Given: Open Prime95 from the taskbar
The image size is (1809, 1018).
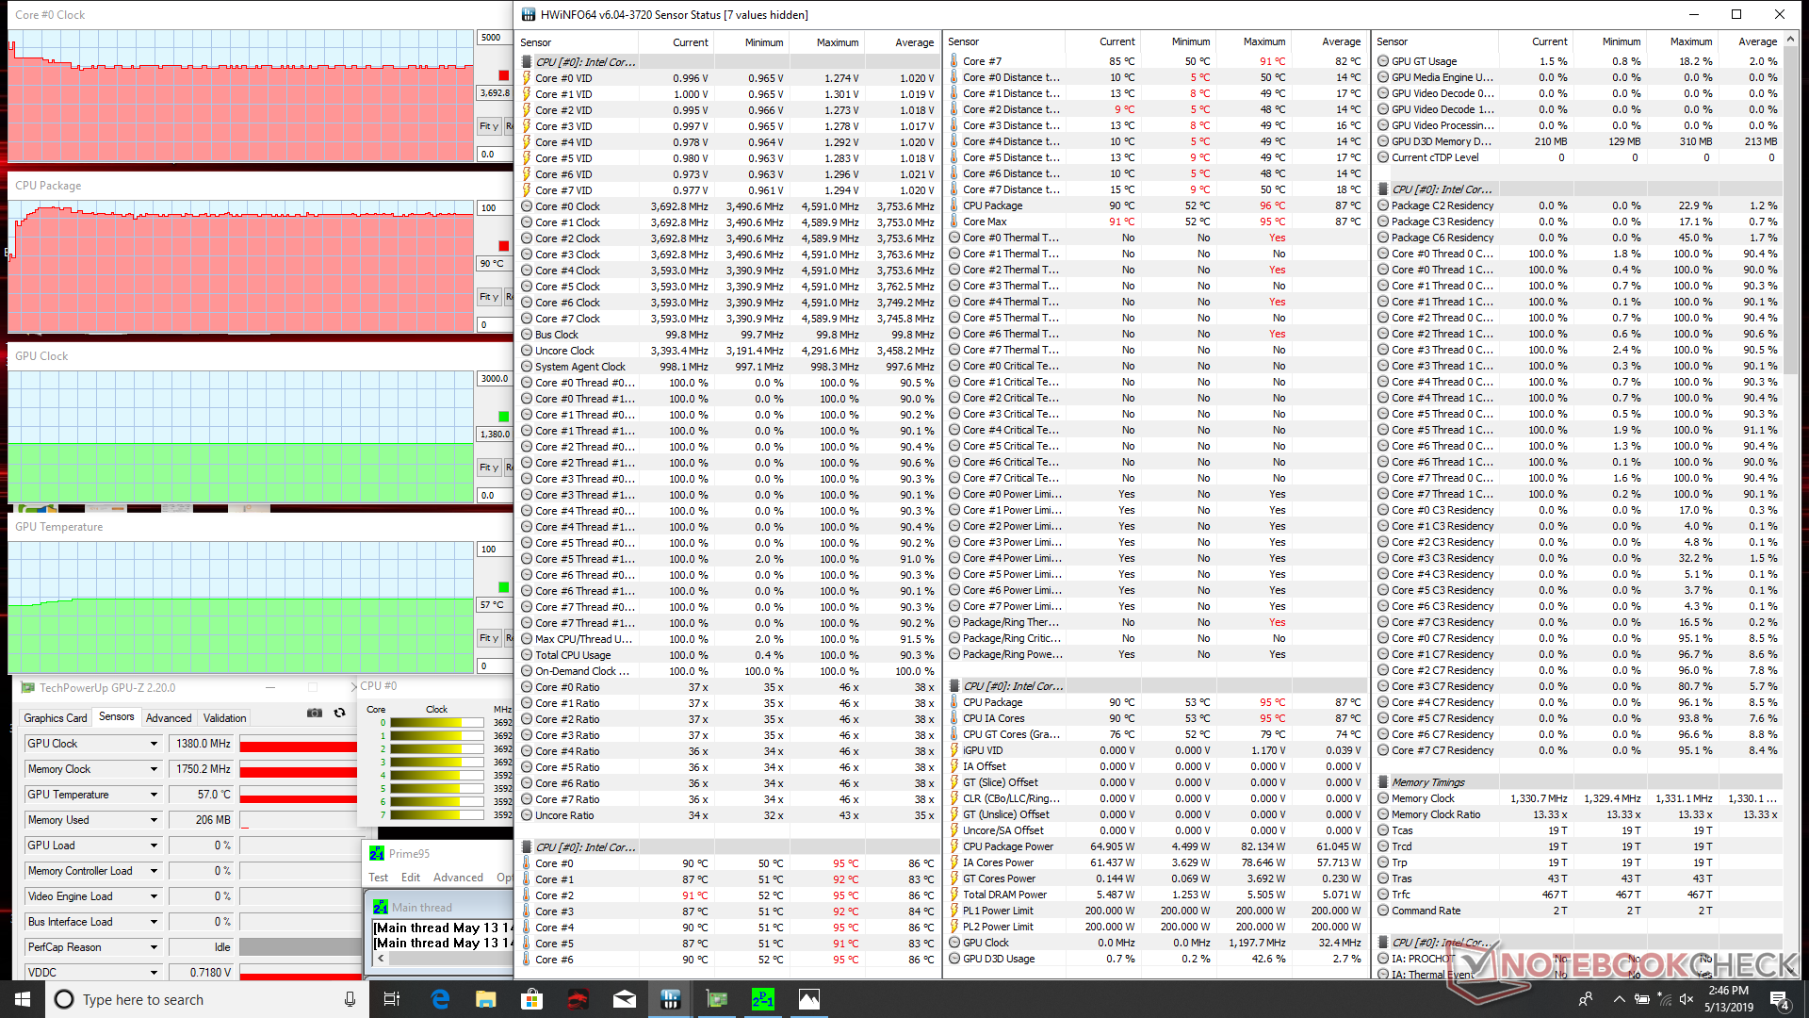Looking at the screenshot, I should pos(762,999).
